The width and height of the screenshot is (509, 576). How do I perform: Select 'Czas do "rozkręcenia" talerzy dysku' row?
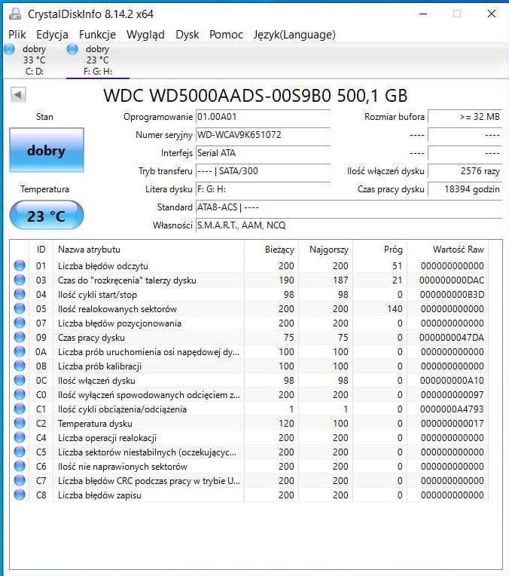pos(249,280)
